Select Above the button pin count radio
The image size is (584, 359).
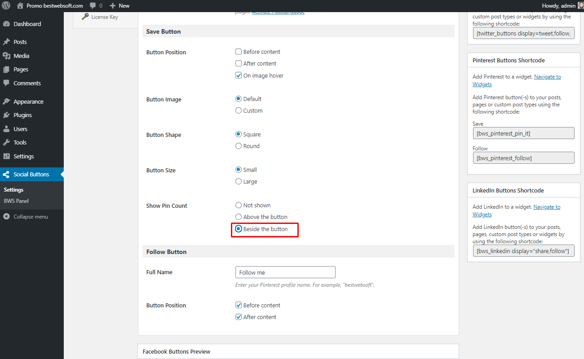point(239,217)
